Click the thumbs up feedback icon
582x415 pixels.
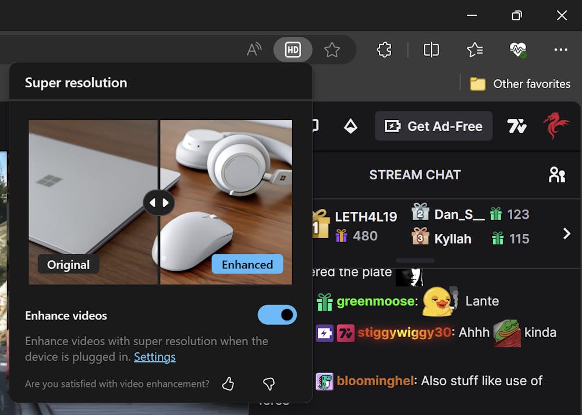click(x=228, y=384)
